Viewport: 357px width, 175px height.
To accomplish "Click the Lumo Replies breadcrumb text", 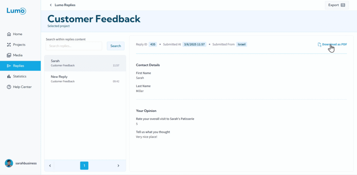I will click(65, 5).
